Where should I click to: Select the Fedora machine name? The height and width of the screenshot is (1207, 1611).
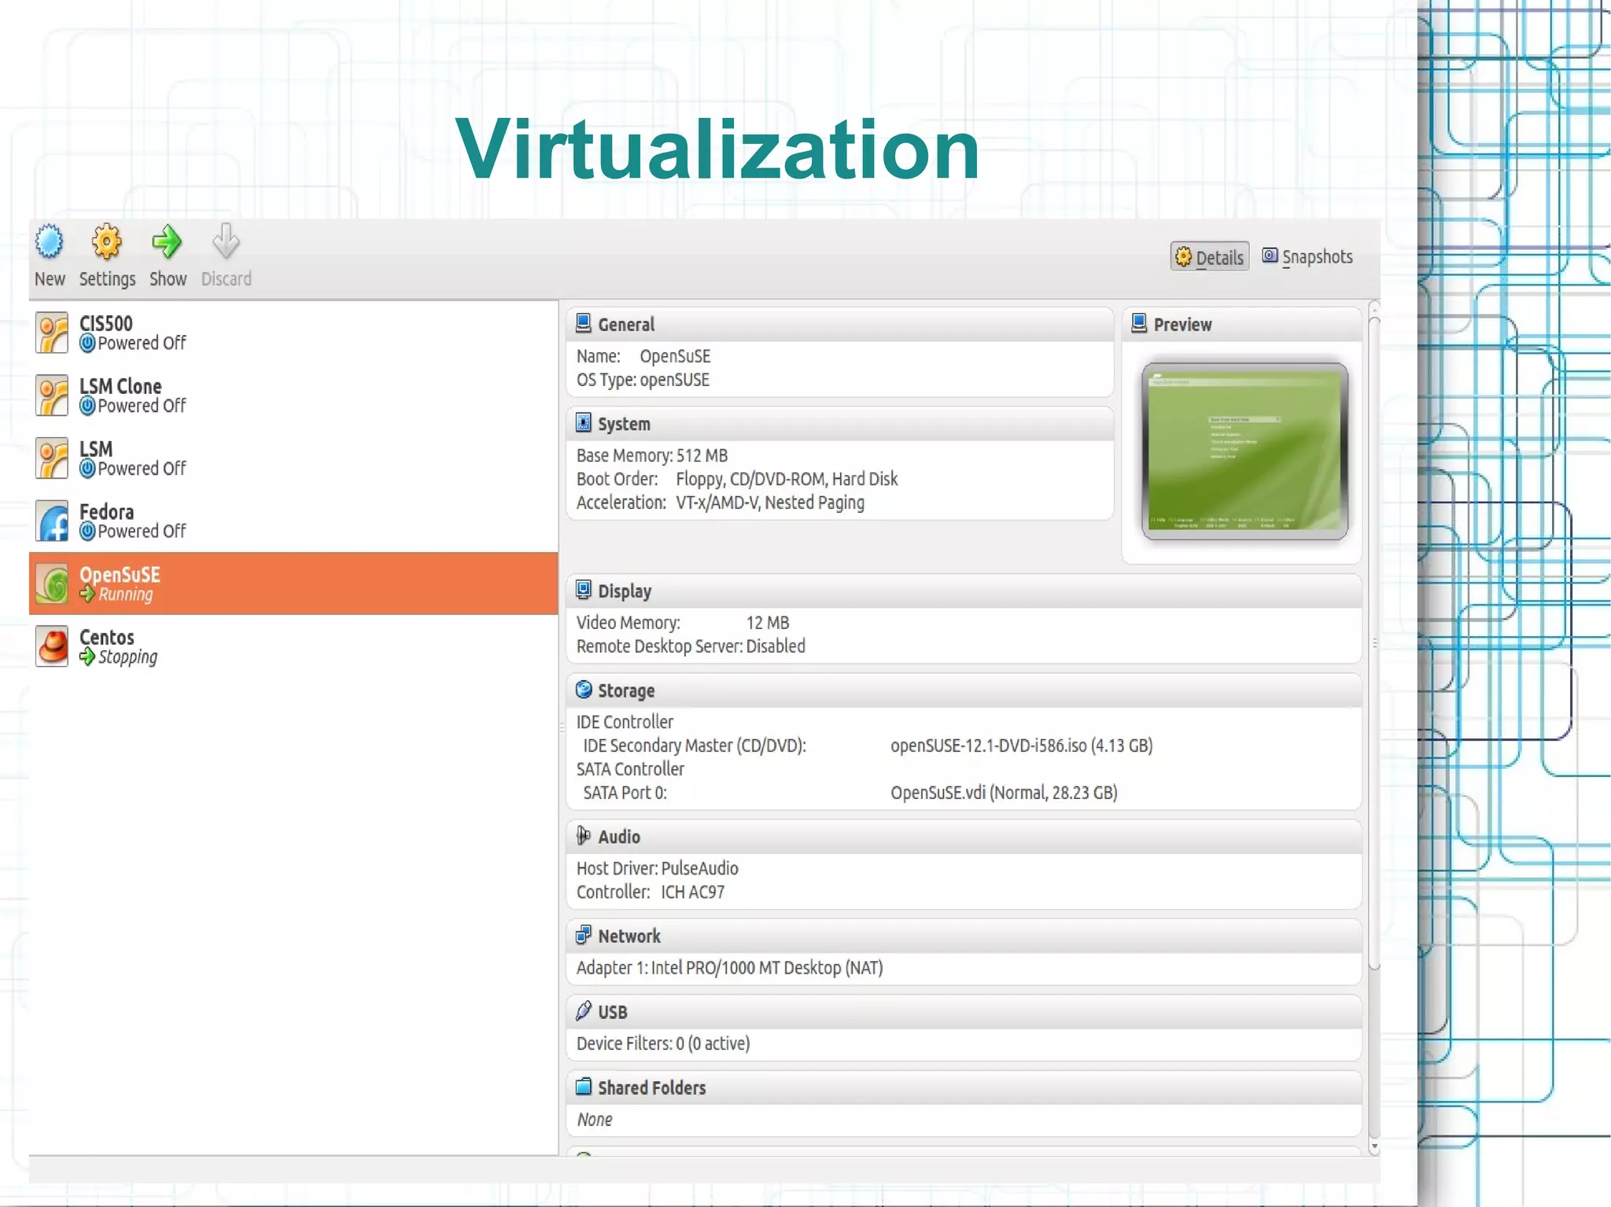pyautogui.click(x=106, y=512)
